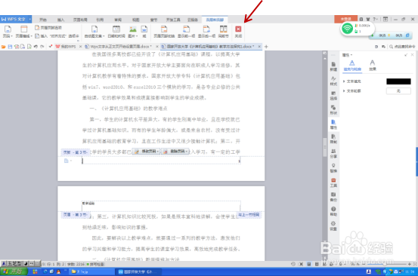Click the footer insert page icon
This screenshot has height=276, width=418.
[x=68, y=161]
